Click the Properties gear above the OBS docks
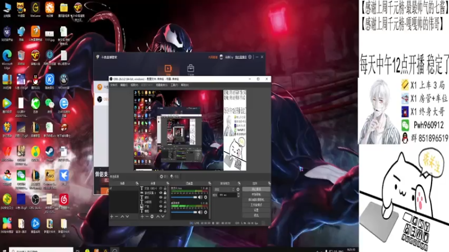Screen dimensions: 449x252 point(162,176)
